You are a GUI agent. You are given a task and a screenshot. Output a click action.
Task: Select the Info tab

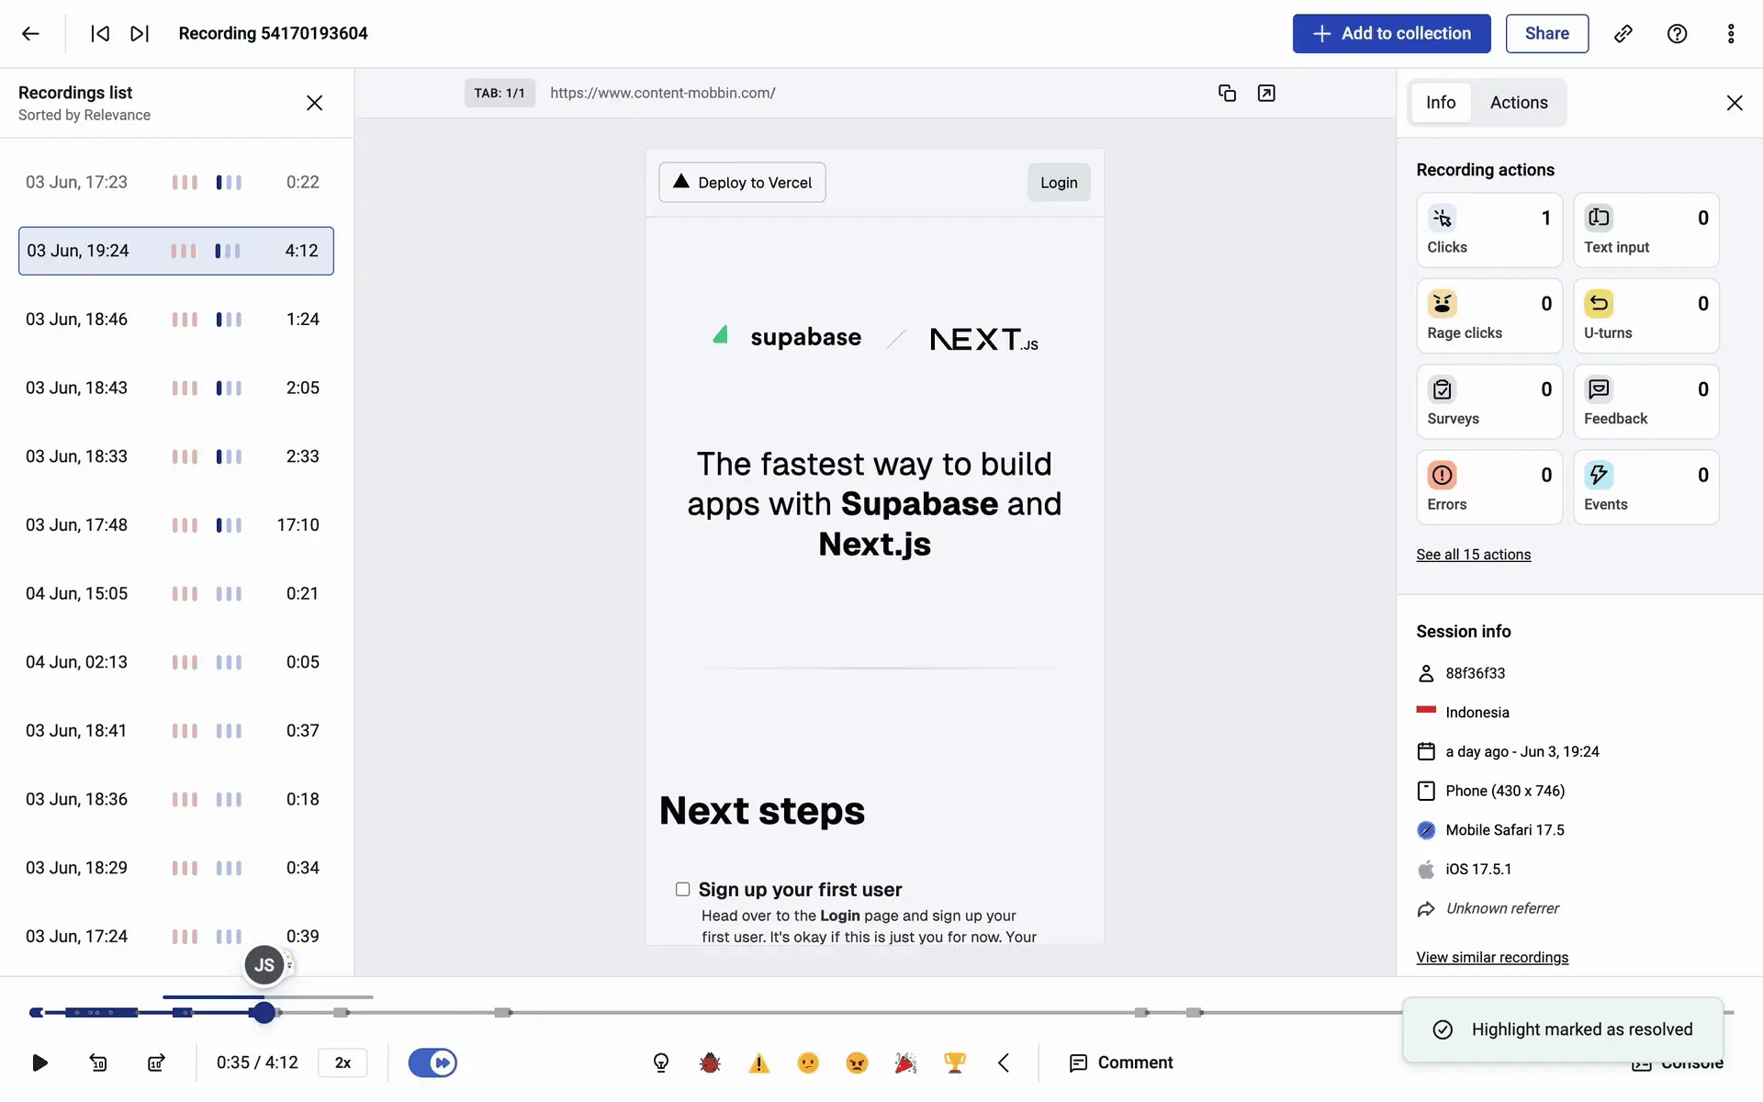click(x=1440, y=103)
